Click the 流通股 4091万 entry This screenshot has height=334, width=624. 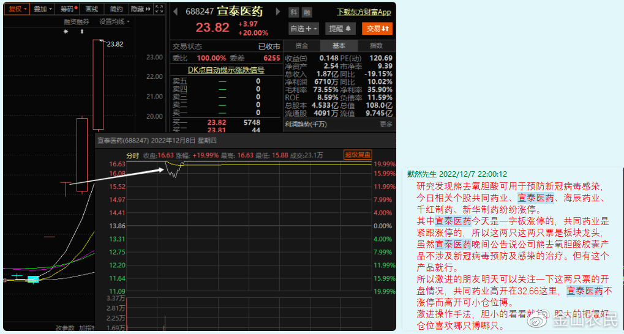312,113
